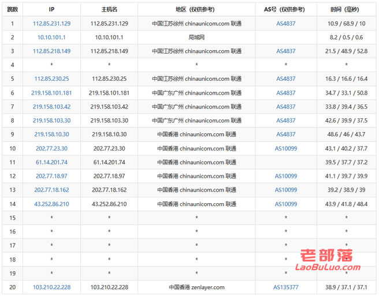The height and width of the screenshot is (296, 379).
Task: Click time cell 16.3 / 16.6 / 16.4
Action: pyautogui.click(x=347, y=78)
